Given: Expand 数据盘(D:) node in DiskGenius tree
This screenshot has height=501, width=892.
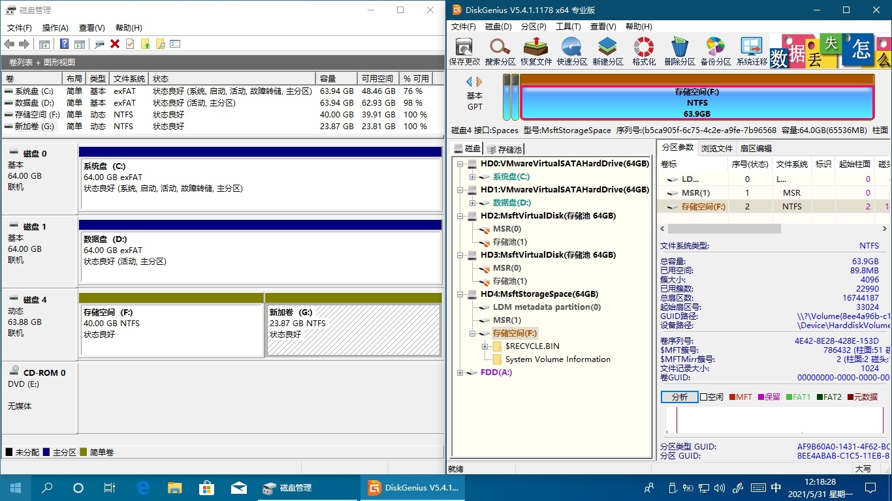Looking at the screenshot, I should coord(472,203).
